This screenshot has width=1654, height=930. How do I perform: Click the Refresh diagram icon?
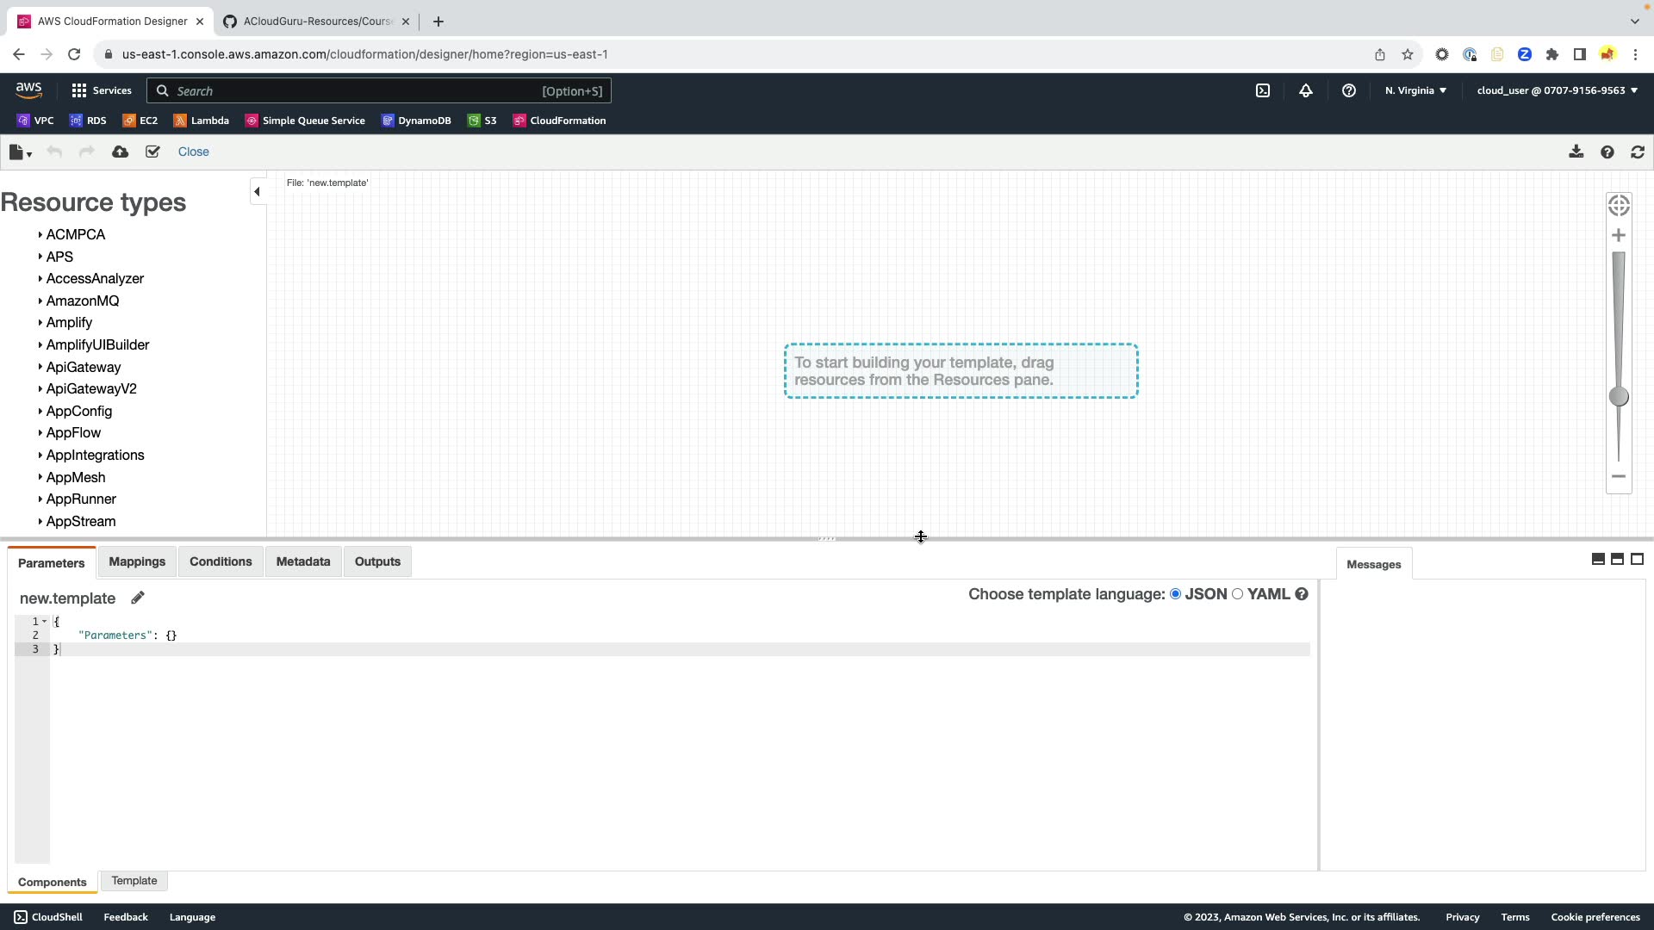tap(1638, 152)
